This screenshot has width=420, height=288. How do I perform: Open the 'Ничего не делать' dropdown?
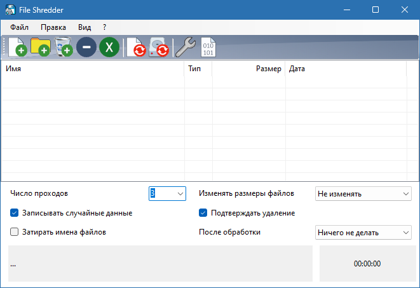click(x=363, y=232)
